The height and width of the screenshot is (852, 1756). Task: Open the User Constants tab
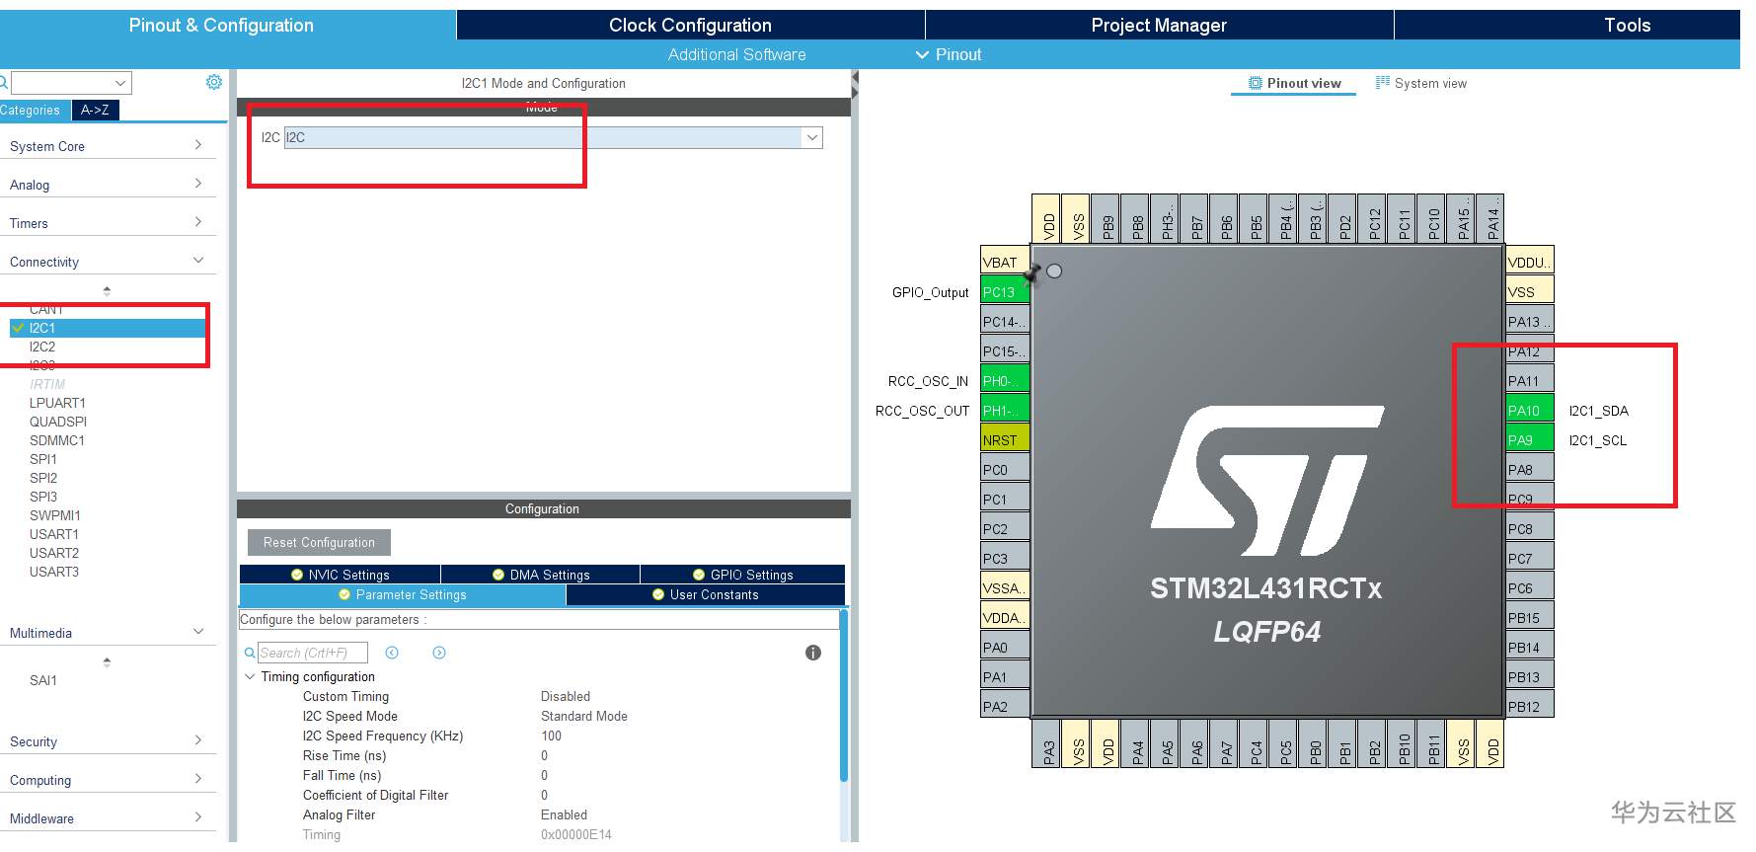tap(706, 595)
